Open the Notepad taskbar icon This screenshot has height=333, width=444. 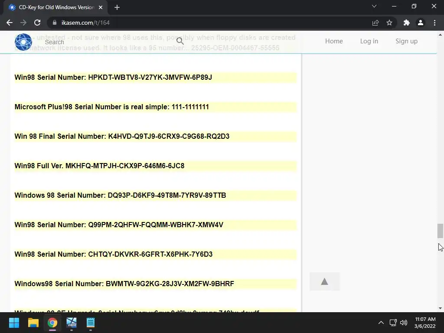91,323
